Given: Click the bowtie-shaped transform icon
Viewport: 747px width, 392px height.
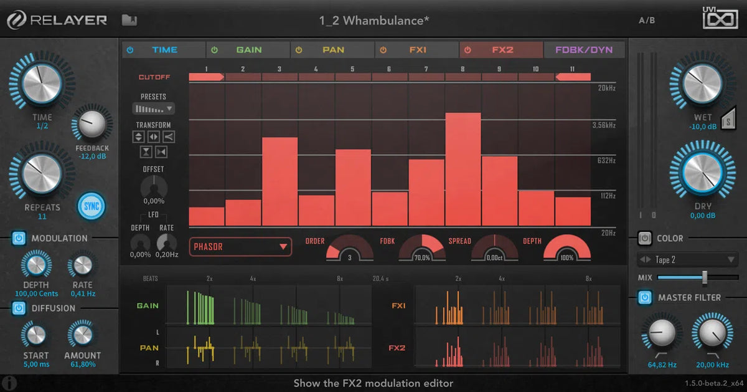Looking at the screenshot, I should [x=161, y=151].
